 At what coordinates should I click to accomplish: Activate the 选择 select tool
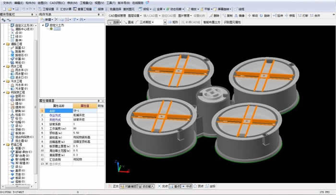tap(114, 22)
